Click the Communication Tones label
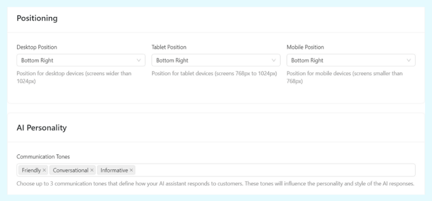Viewport: 432px width, 201px height. pos(43,157)
